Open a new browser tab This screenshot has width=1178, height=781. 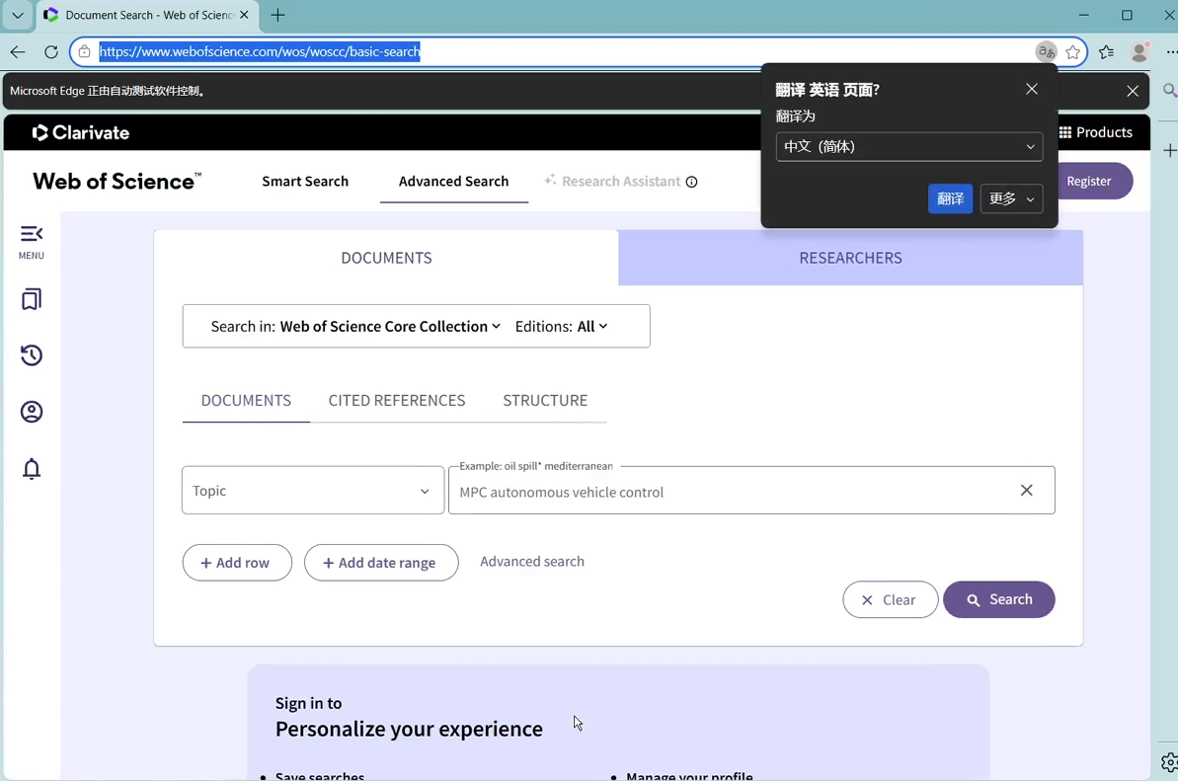pos(278,15)
